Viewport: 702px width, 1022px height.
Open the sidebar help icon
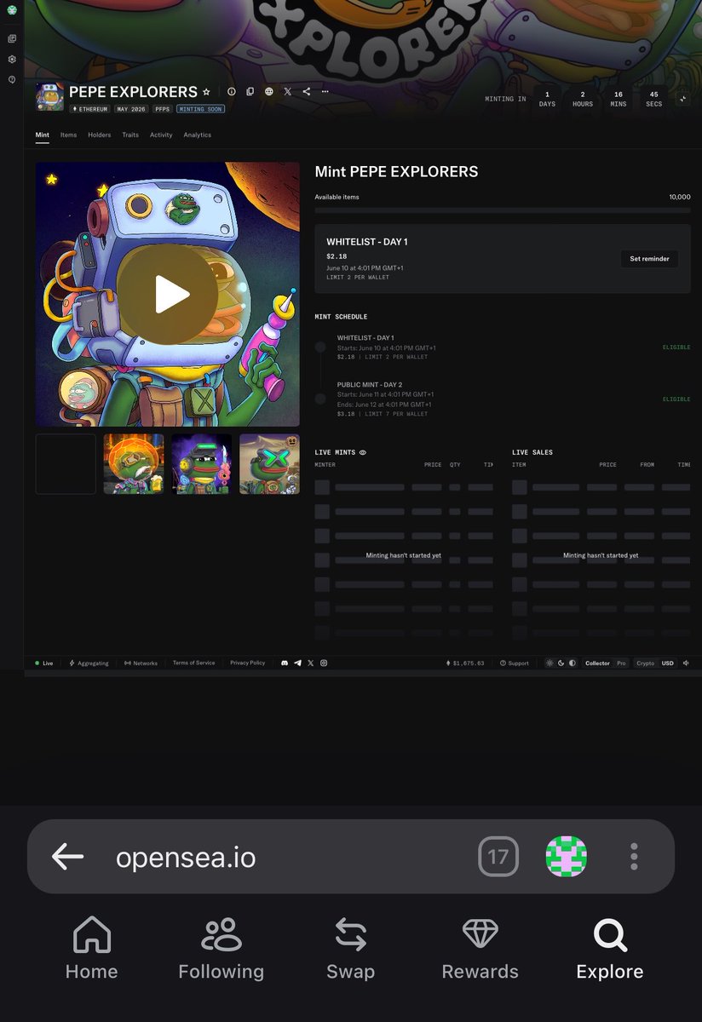coord(12,79)
